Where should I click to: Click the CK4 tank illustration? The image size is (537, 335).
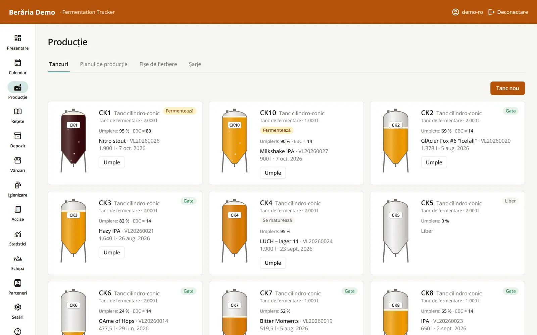[x=235, y=231]
